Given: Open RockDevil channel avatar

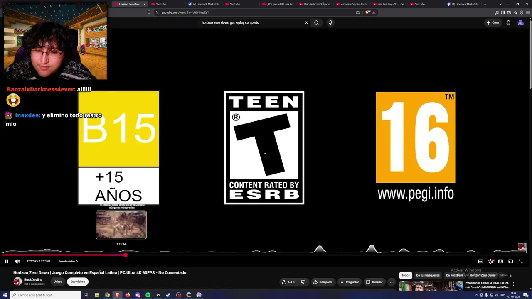Looking at the screenshot, I should 17,282.
